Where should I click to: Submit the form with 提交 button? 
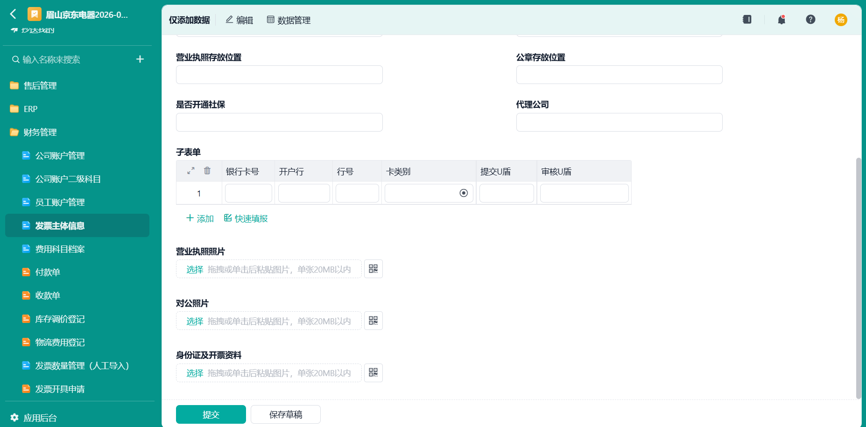click(x=211, y=414)
